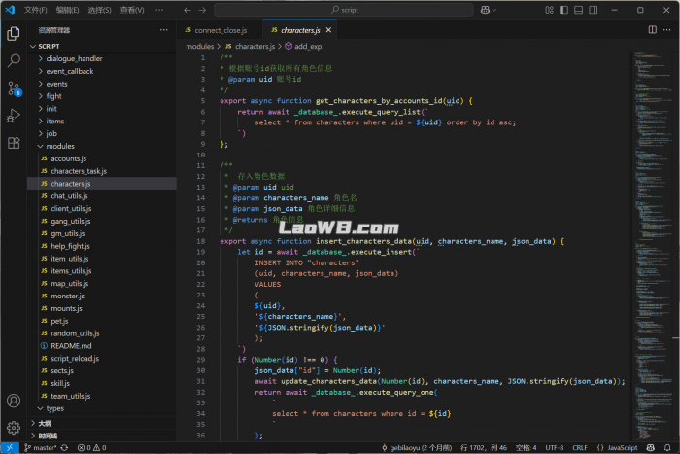Screen dimensions: 680x454
Task: Close the characters.js tab
Action: point(328,30)
